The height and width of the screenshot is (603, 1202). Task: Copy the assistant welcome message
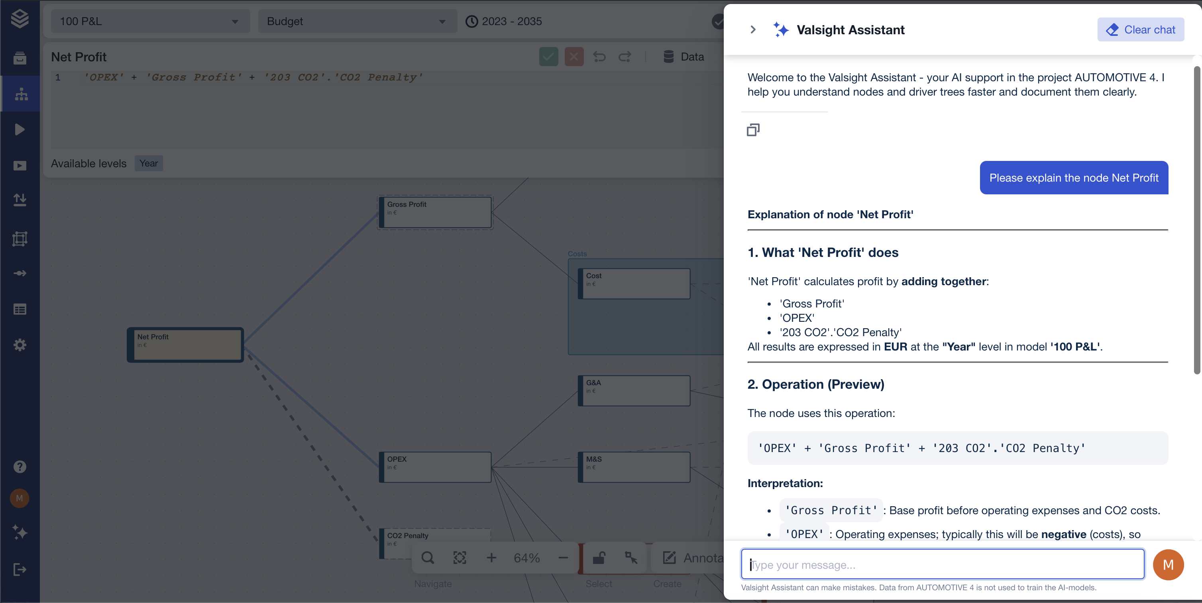click(753, 130)
